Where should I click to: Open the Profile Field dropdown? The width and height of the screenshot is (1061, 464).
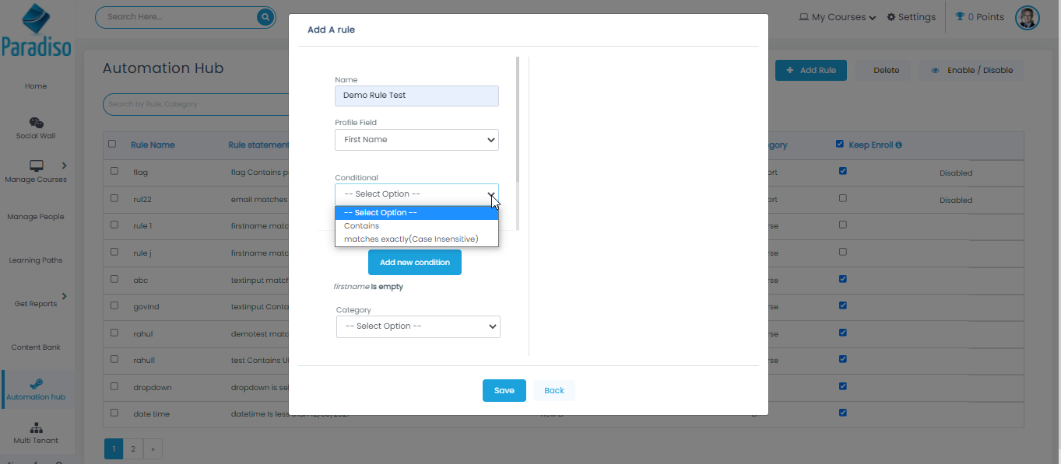click(x=416, y=140)
